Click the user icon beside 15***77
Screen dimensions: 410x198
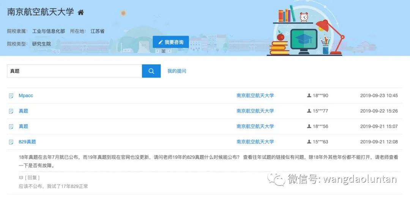(309, 111)
